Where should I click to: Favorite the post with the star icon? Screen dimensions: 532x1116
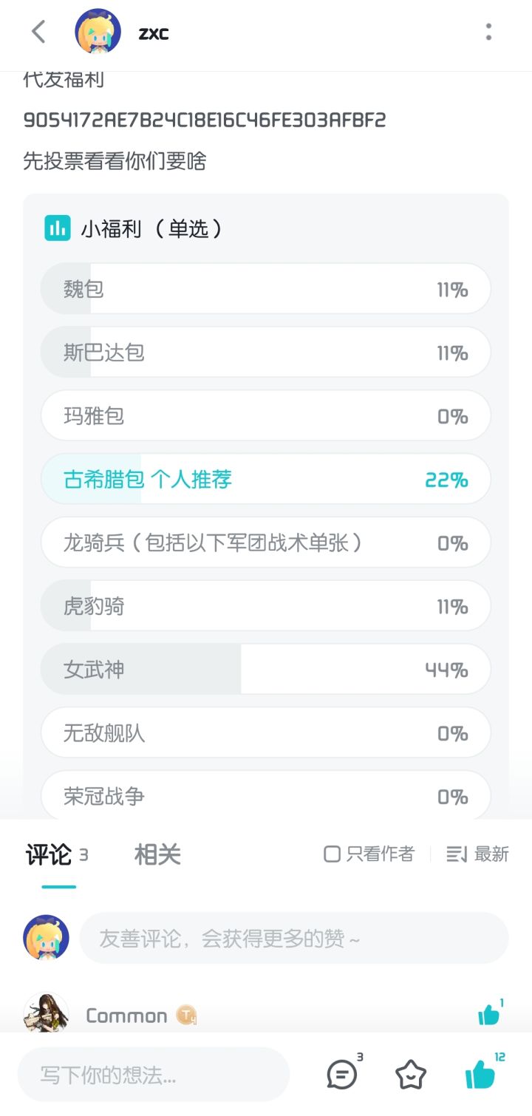[x=411, y=1075]
